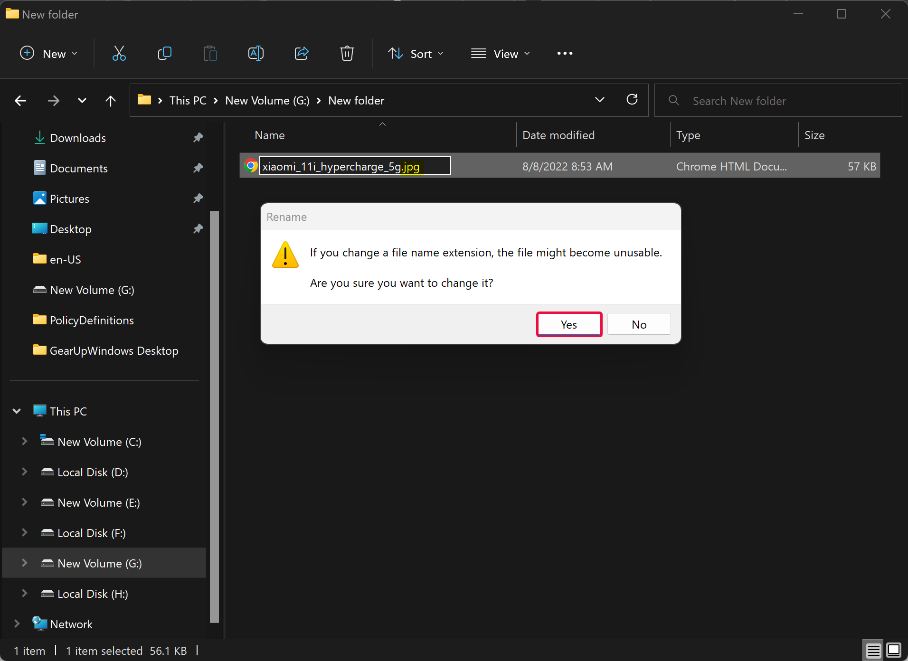Expand New Volume (E:) in tree
Viewport: 908px width, 661px height.
(24, 502)
